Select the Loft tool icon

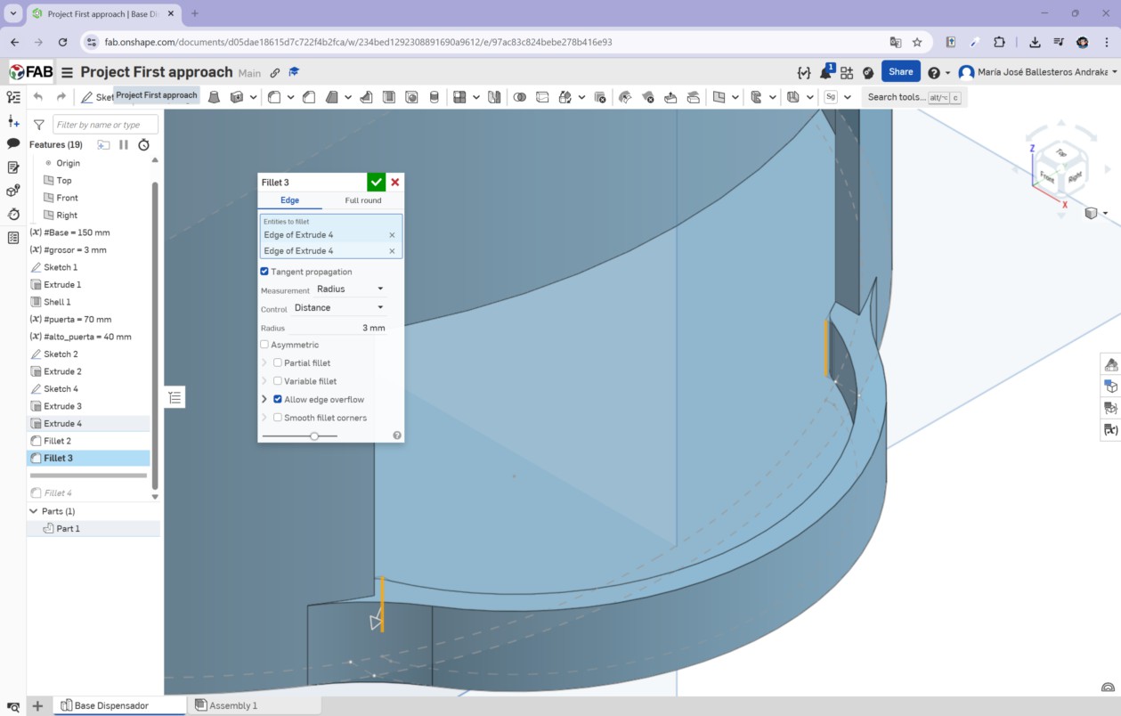pos(215,97)
